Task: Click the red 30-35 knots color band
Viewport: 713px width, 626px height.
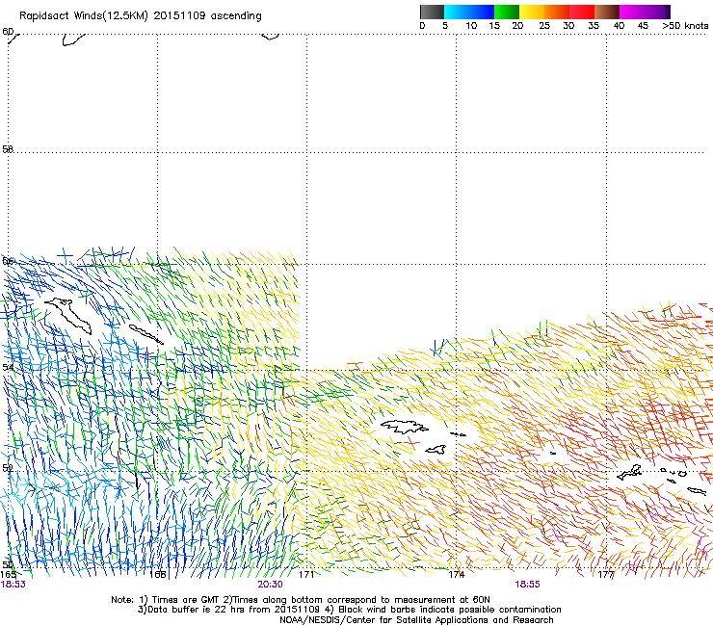Action: point(582,12)
